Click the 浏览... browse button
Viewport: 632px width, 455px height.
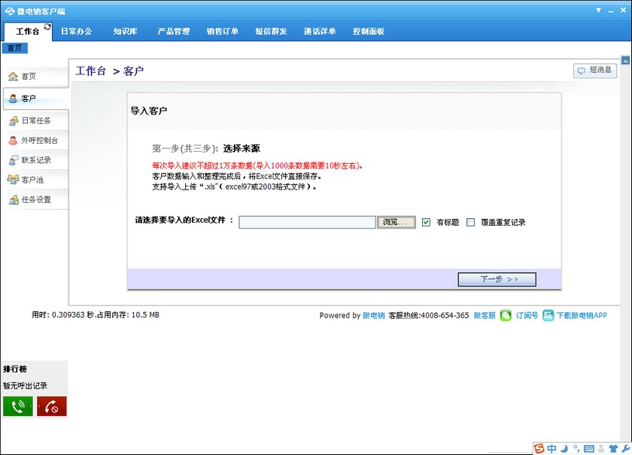click(397, 222)
